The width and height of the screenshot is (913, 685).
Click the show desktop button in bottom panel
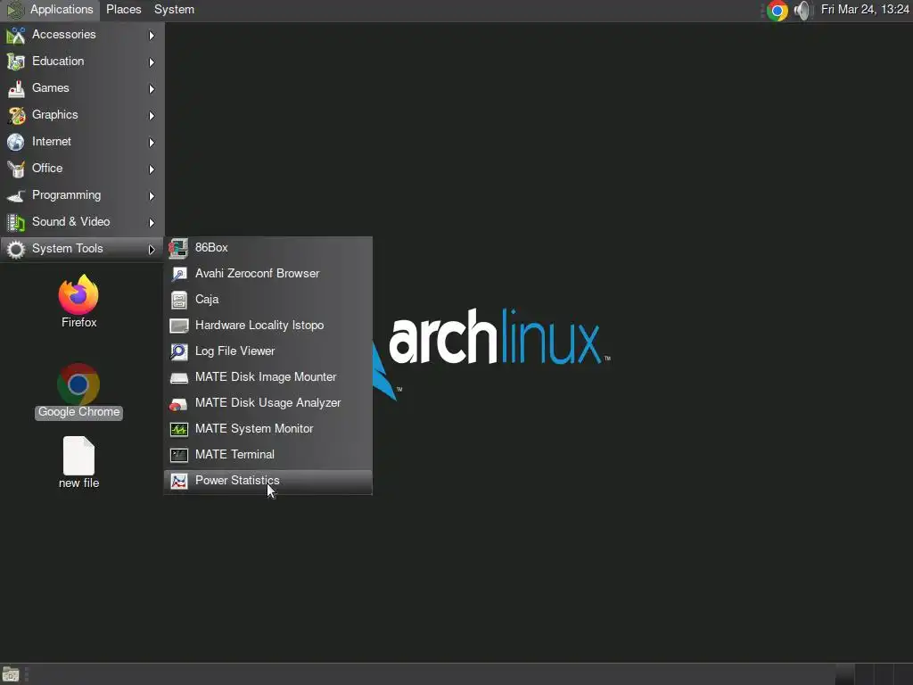coord(11,674)
